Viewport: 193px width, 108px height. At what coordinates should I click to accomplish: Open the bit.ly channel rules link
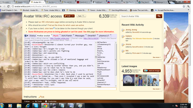[91, 38]
